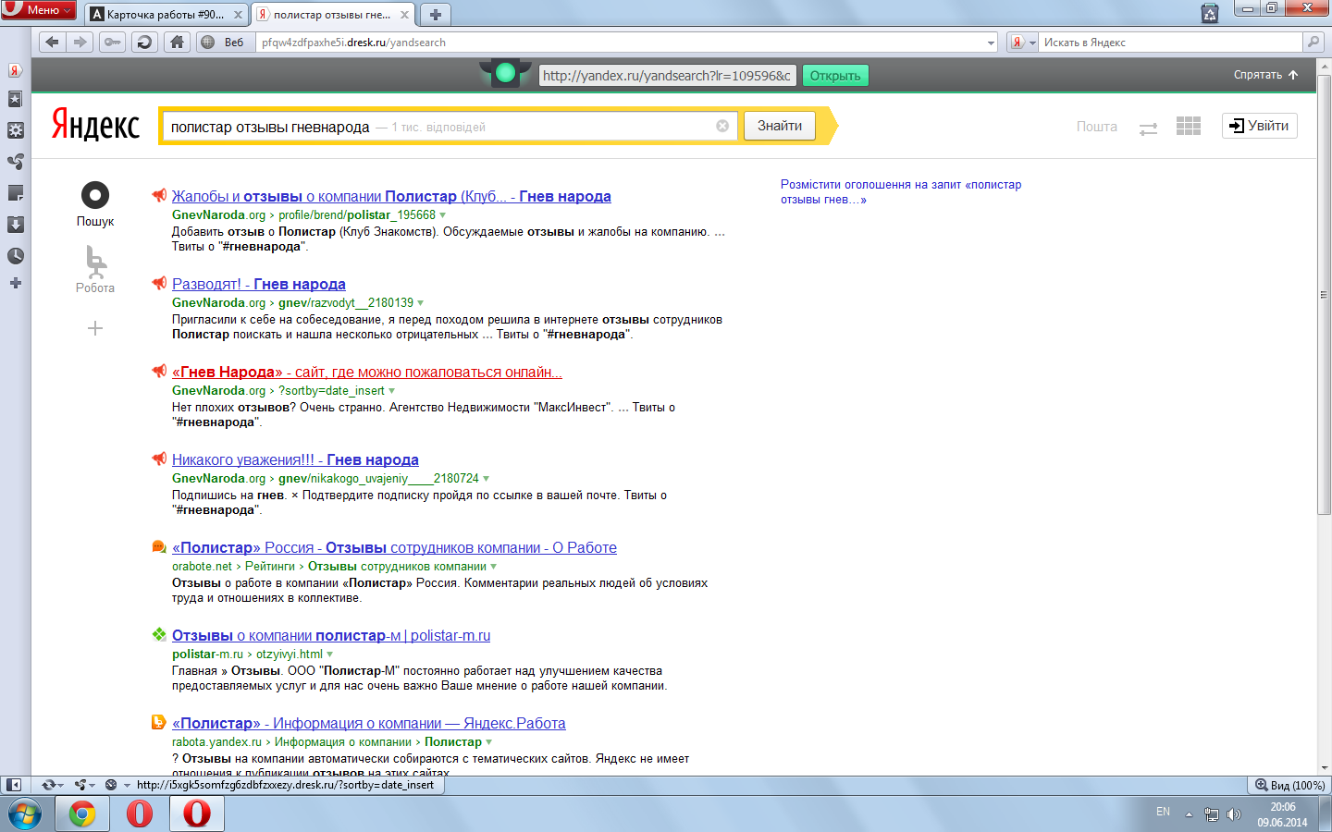Hide the banner with Спрятать
Image resolution: width=1332 pixels, height=832 pixels.
point(1266,75)
